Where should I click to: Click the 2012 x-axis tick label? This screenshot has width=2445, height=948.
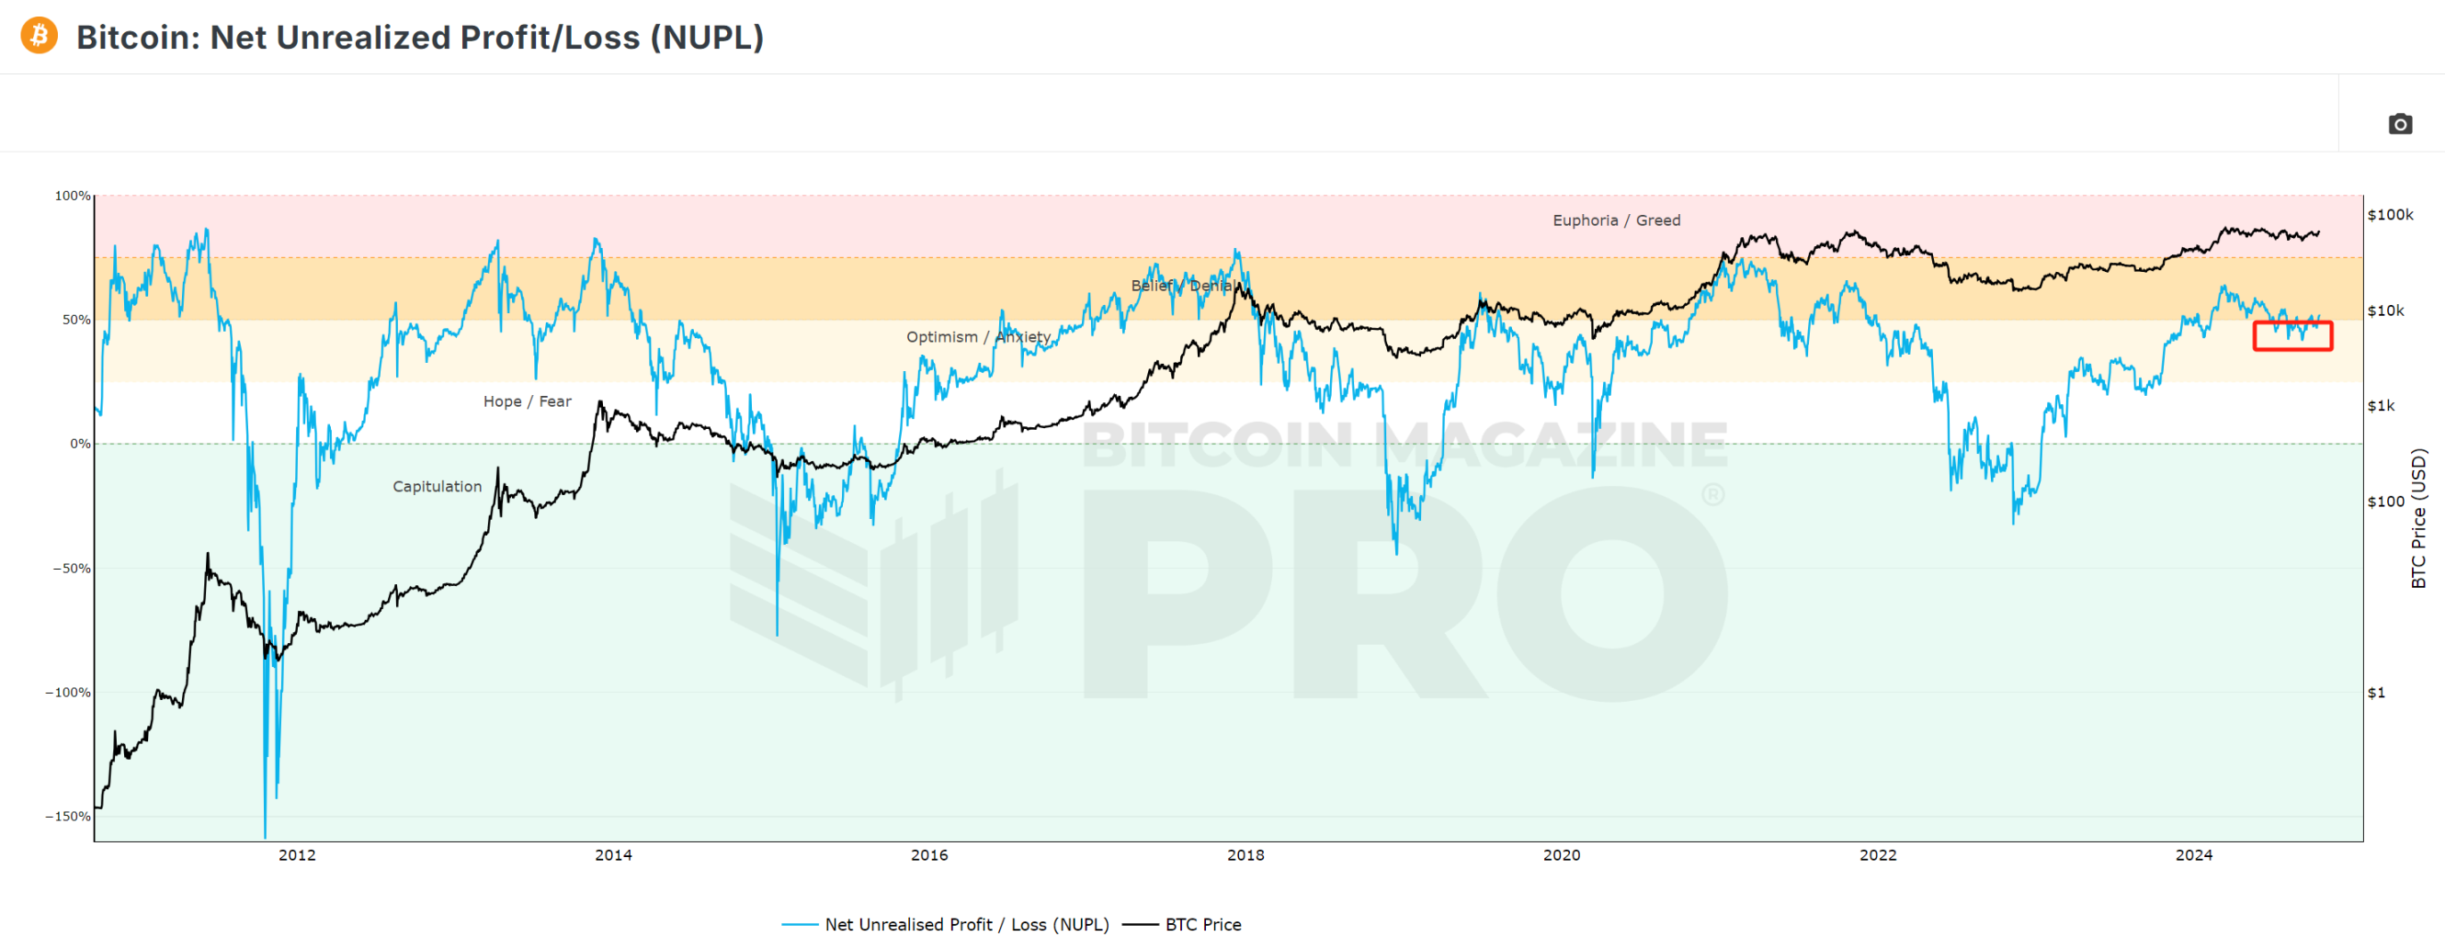tap(296, 855)
